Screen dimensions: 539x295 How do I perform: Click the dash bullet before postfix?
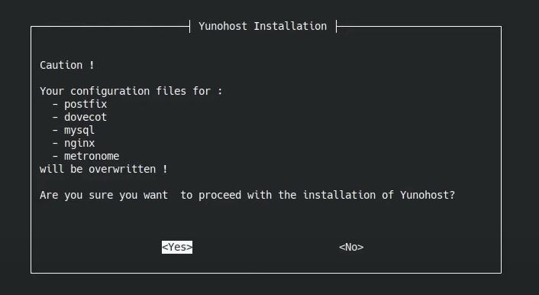55,104
